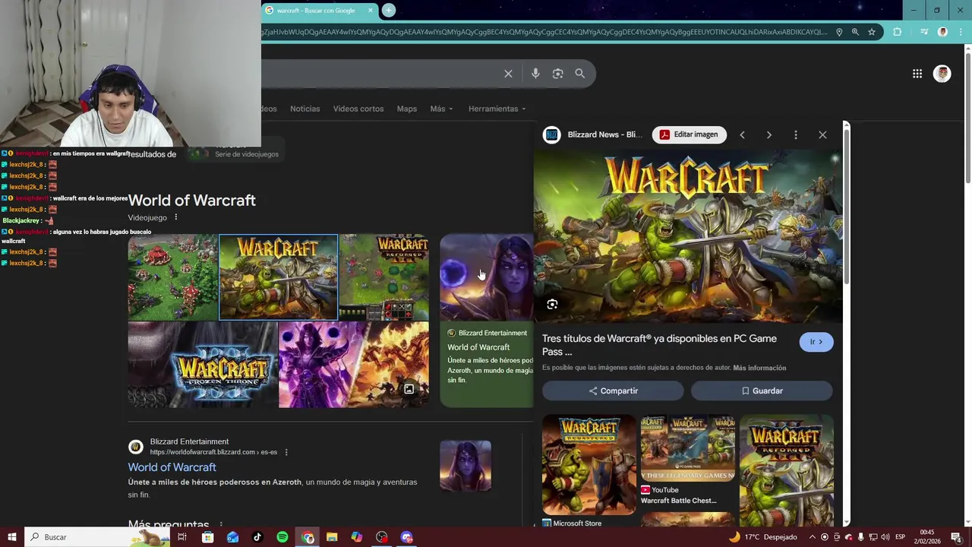Click the Google search input field
The width and height of the screenshot is (972, 547).
[x=380, y=74]
